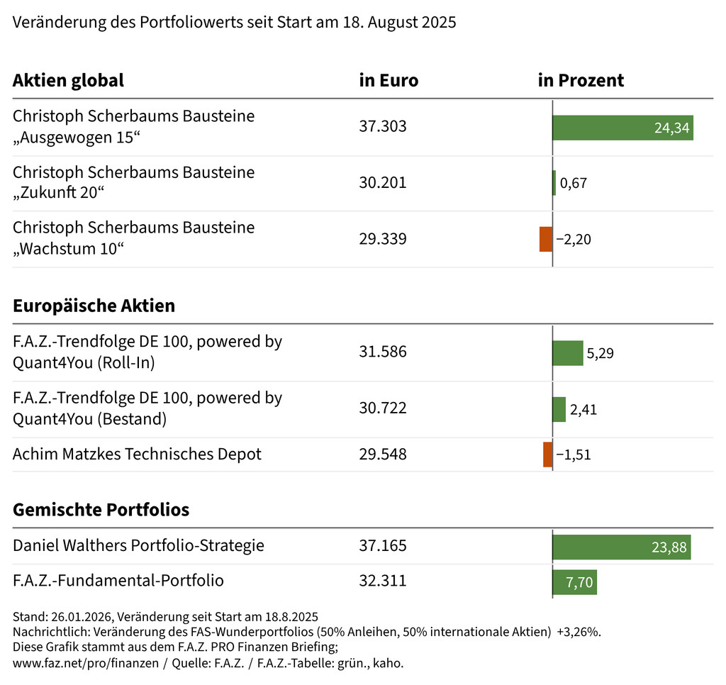Click the "Stand: 26.01.2026" footnote line
The height and width of the screenshot is (685, 726).
[165, 616]
